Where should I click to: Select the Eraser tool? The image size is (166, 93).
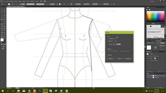tap(4, 20)
